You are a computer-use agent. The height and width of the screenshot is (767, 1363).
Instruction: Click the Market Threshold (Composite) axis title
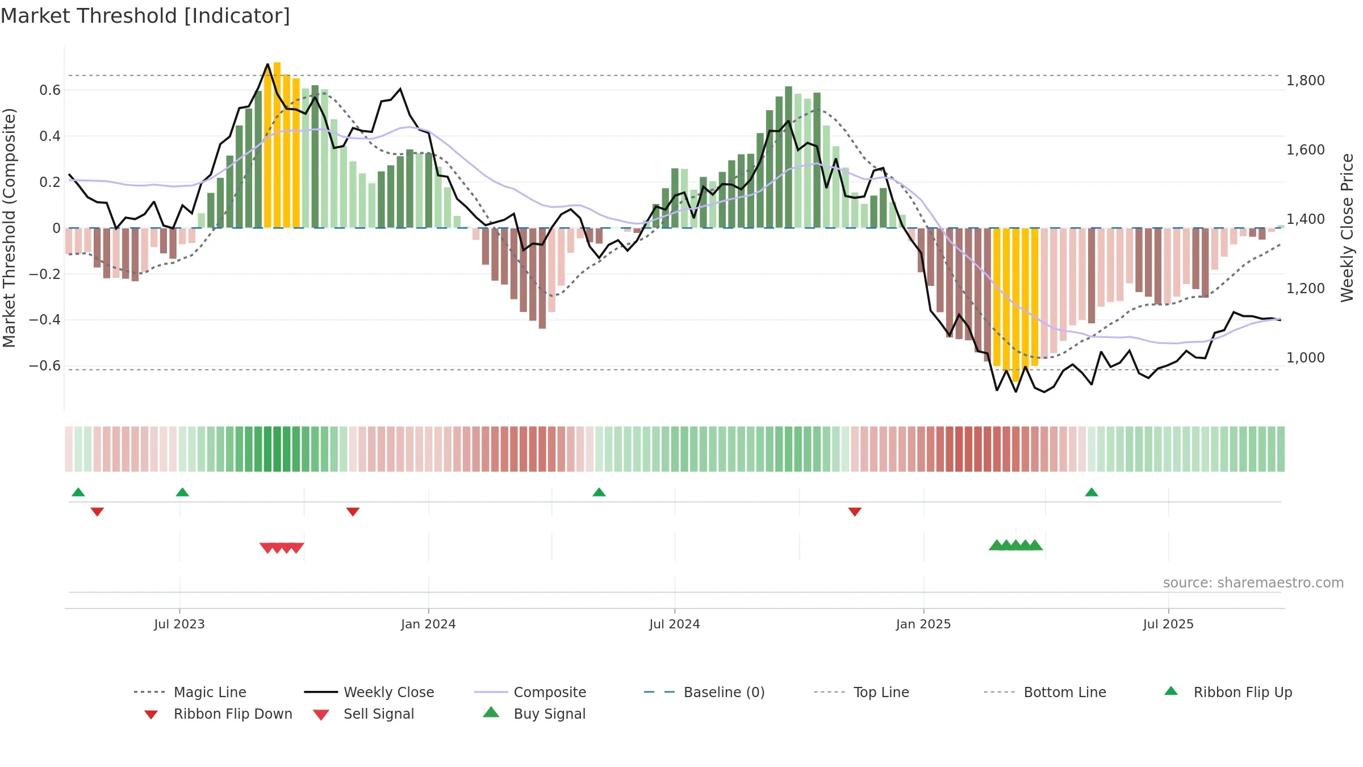click(9, 227)
